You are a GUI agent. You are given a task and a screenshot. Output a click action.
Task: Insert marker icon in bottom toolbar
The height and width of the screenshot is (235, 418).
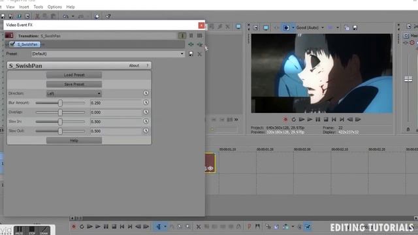click(249, 227)
